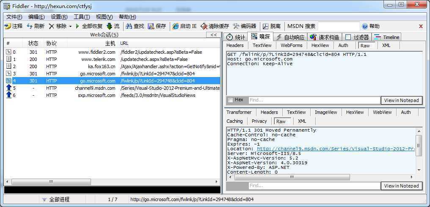The image size is (430, 207).
Task: Close the toolbar with red X
Action: coord(421,26)
